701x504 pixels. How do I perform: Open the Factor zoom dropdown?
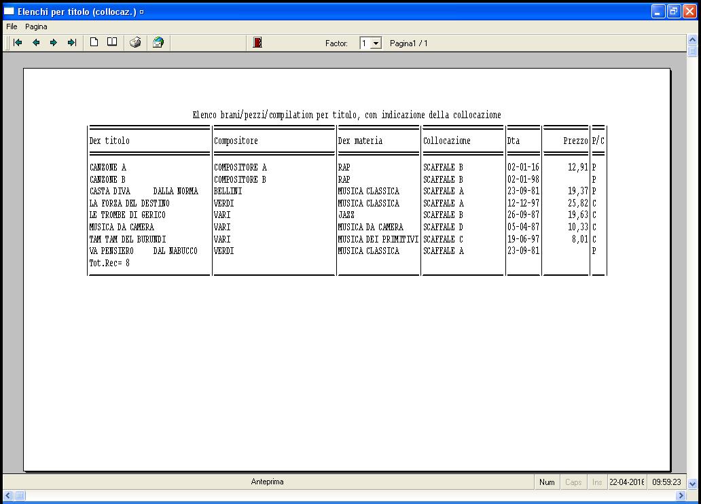(376, 43)
